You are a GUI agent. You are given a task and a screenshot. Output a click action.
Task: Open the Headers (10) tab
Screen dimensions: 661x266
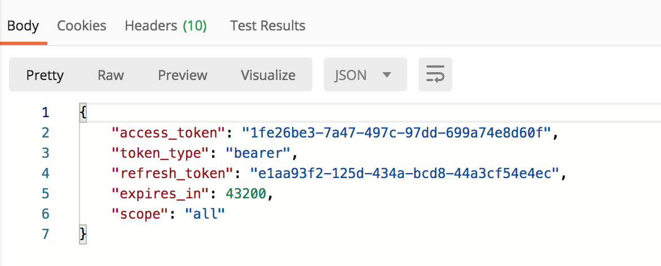click(165, 25)
